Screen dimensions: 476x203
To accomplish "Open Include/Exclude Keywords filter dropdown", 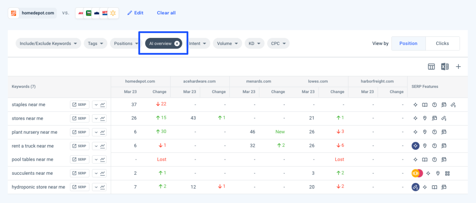I will (x=48, y=43).
